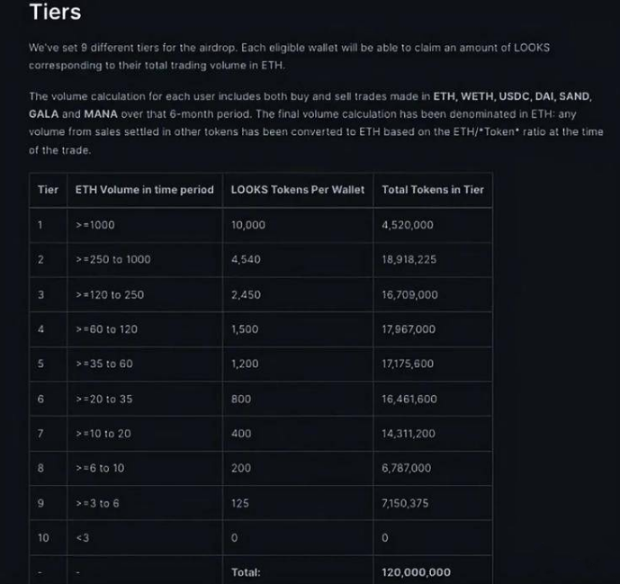Select the 800 tokens cell

[x=298, y=399]
